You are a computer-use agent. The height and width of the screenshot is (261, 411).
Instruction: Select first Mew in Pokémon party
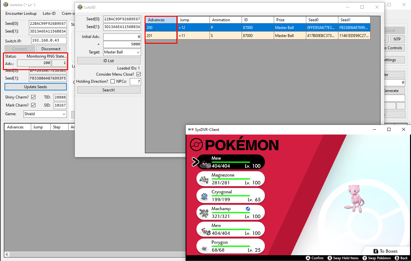click(x=230, y=162)
